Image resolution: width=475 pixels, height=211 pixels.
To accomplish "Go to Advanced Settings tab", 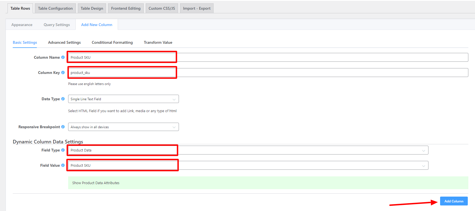I will pyautogui.click(x=65, y=42).
